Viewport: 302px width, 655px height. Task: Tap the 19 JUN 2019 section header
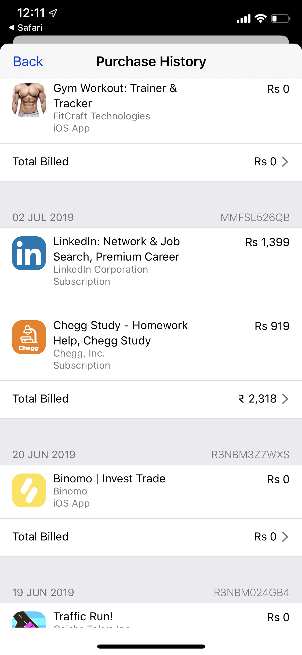tap(151, 592)
